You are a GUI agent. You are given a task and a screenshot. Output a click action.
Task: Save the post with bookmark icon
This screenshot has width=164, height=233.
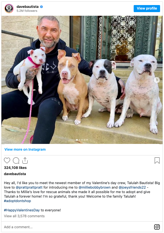(x=157, y=160)
